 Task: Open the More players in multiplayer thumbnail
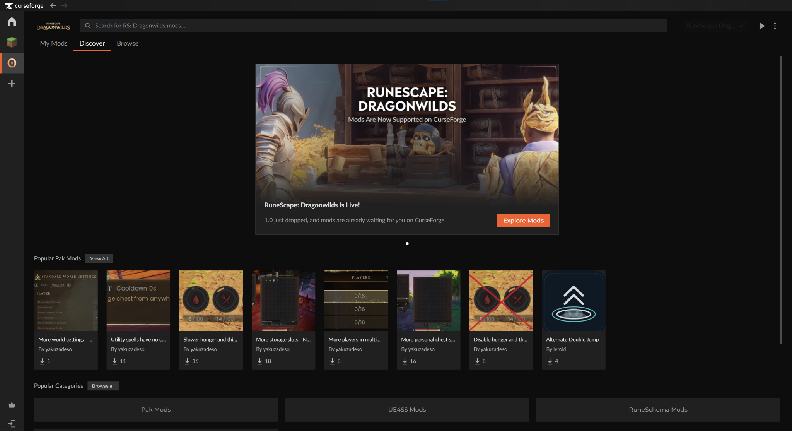[356, 301]
